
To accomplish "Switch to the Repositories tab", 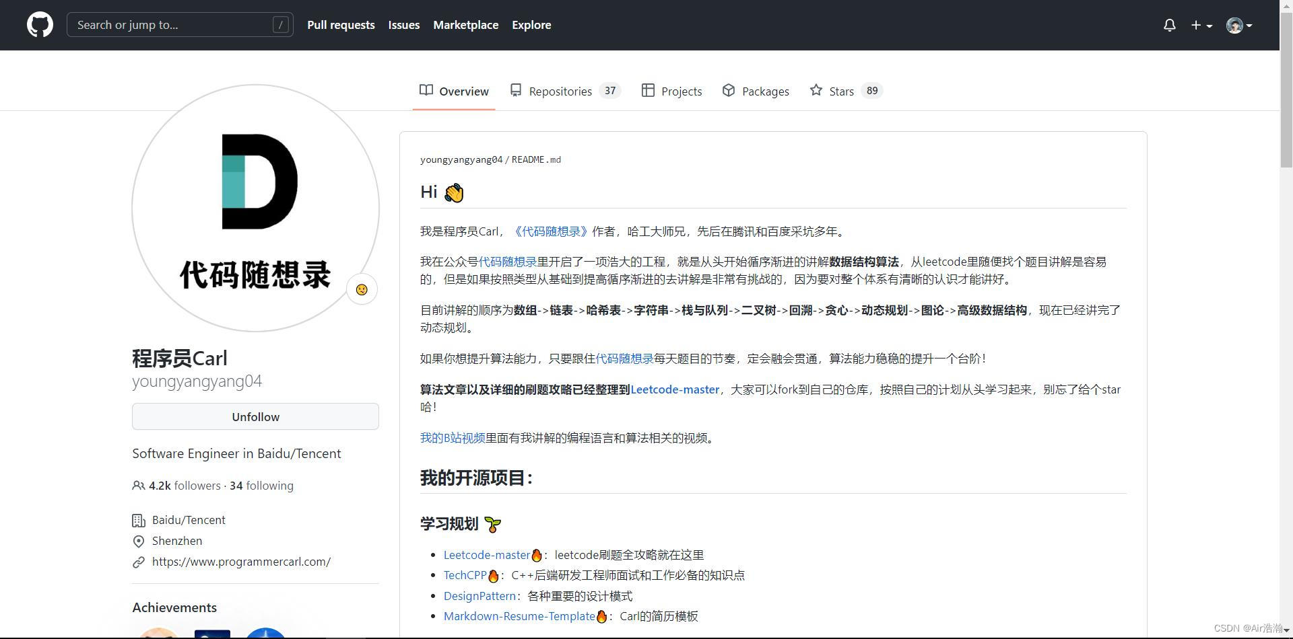I will pyautogui.click(x=564, y=91).
